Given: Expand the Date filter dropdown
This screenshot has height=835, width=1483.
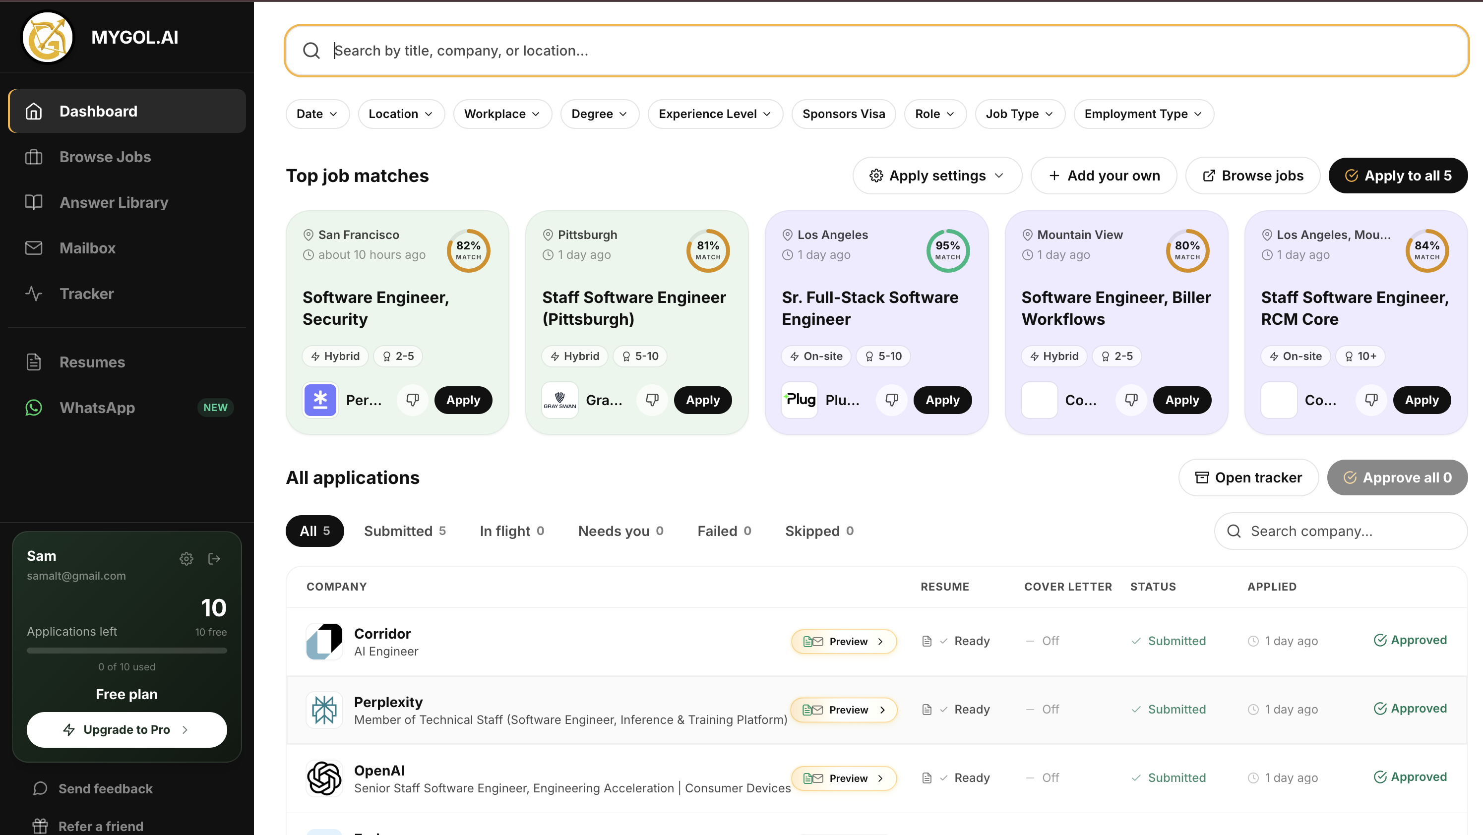Looking at the screenshot, I should pos(317,114).
